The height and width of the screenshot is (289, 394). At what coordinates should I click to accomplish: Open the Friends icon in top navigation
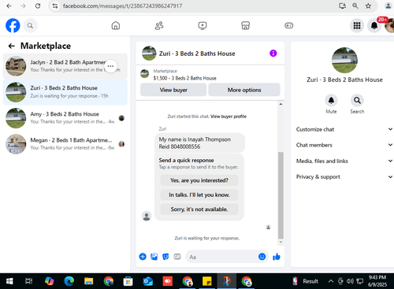159,25
